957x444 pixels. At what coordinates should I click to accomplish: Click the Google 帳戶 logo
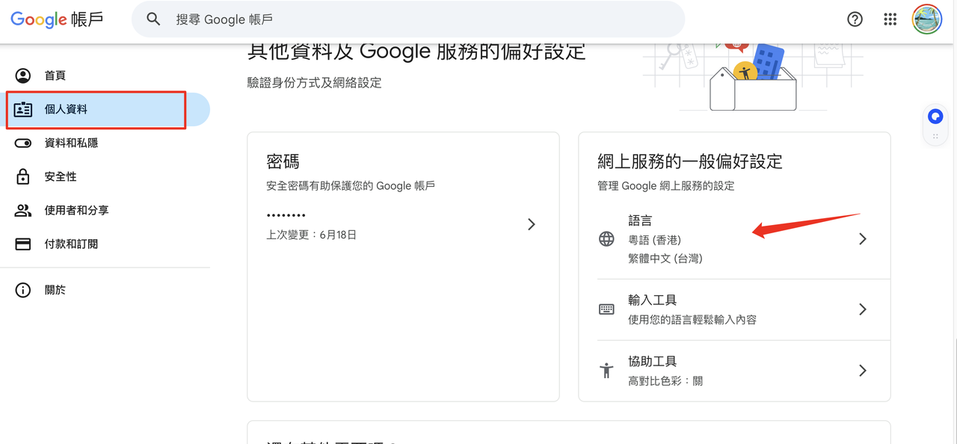pyautogui.click(x=57, y=20)
